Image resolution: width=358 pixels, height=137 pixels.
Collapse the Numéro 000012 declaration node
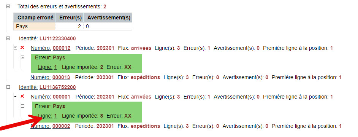click(15, 48)
